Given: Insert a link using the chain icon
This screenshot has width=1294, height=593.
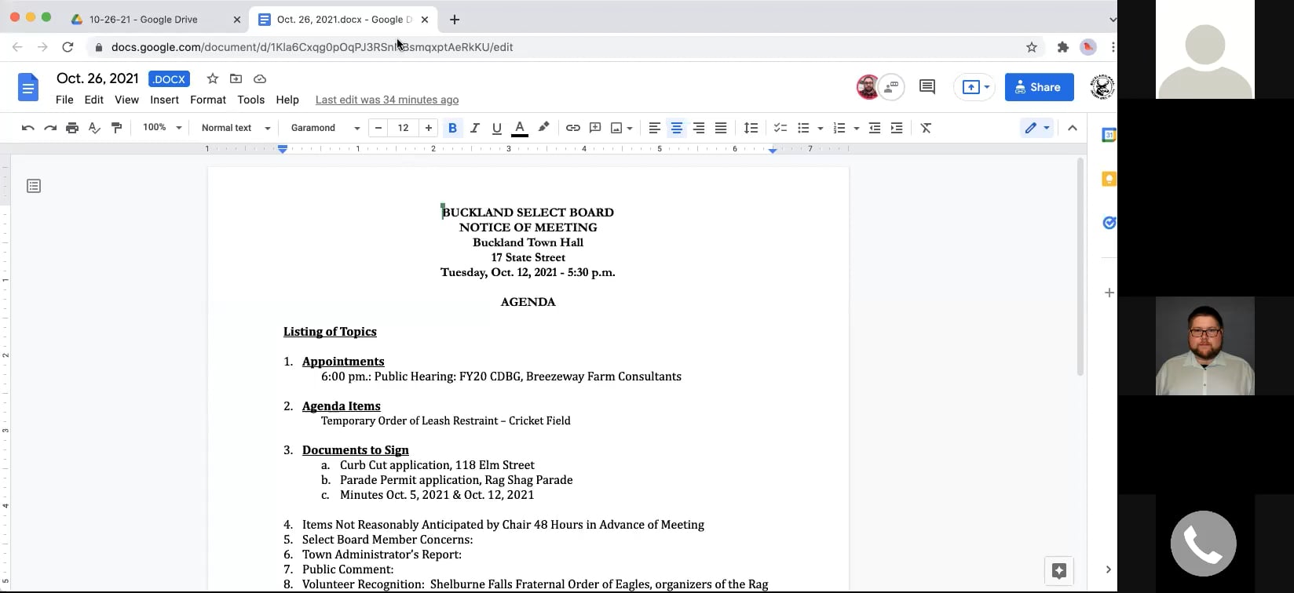Looking at the screenshot, I should pos(573,128).
